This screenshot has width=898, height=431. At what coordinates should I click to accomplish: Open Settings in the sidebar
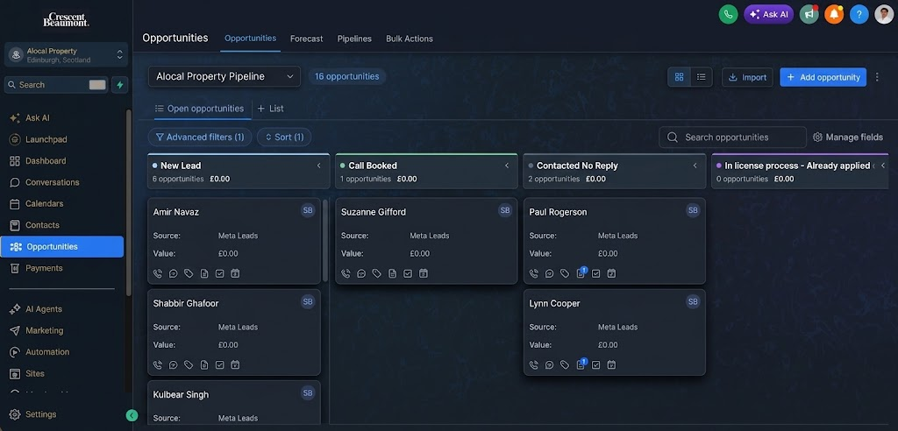(33, 414)
